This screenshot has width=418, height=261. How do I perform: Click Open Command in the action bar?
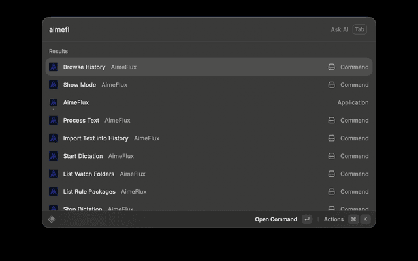pyautogui.click(x=276, y=219)
